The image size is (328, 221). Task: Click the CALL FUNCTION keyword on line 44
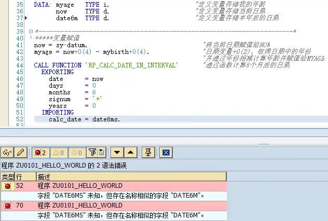tap(58, 65)
